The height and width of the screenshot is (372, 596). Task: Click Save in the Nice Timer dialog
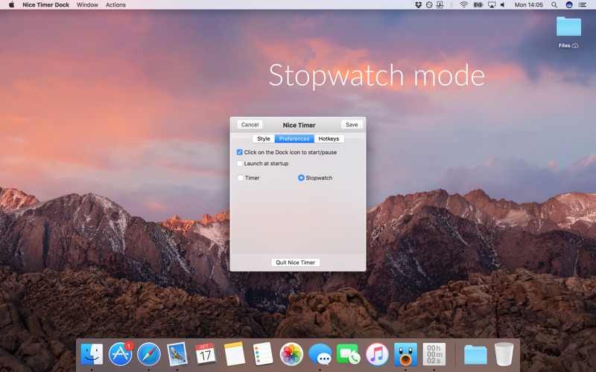pos(352,124)
